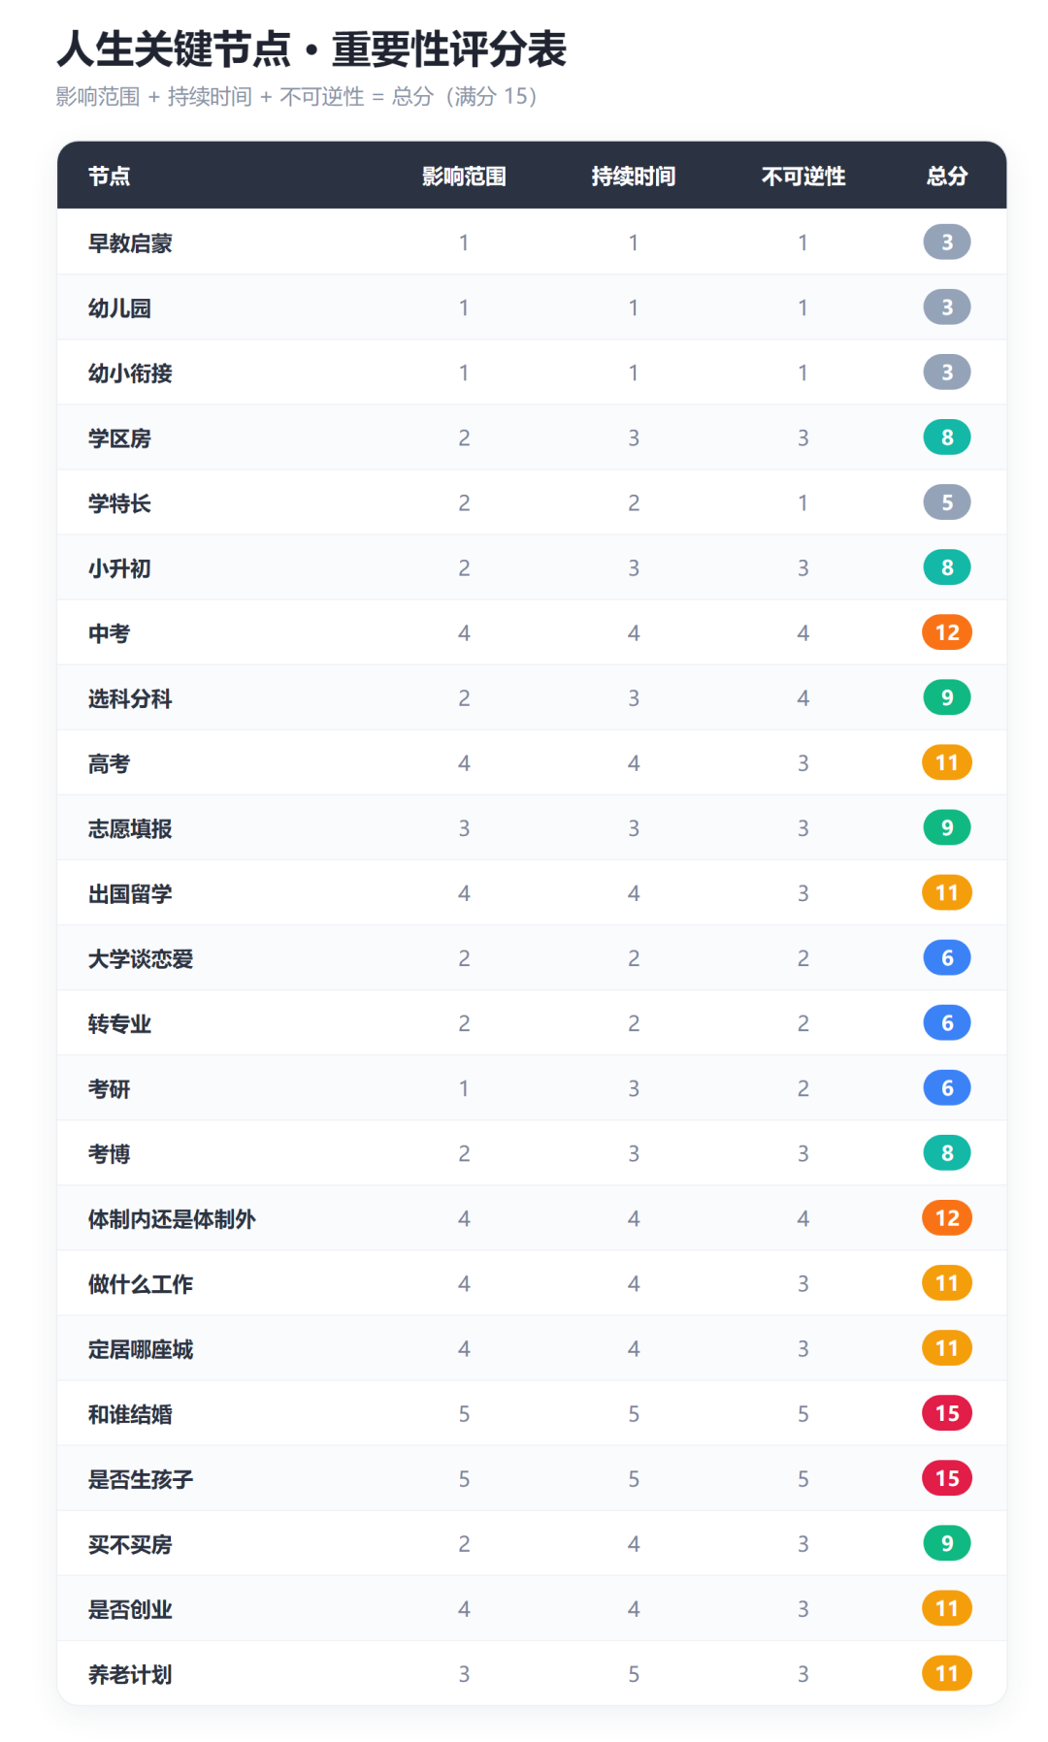Click the red score badge 15 for 和谁结婚
Screen dimensions: 1048x1742
point(947,1413)
